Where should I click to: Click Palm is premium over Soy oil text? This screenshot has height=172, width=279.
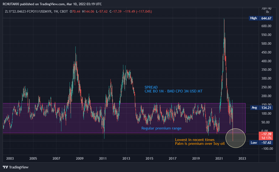200,143
